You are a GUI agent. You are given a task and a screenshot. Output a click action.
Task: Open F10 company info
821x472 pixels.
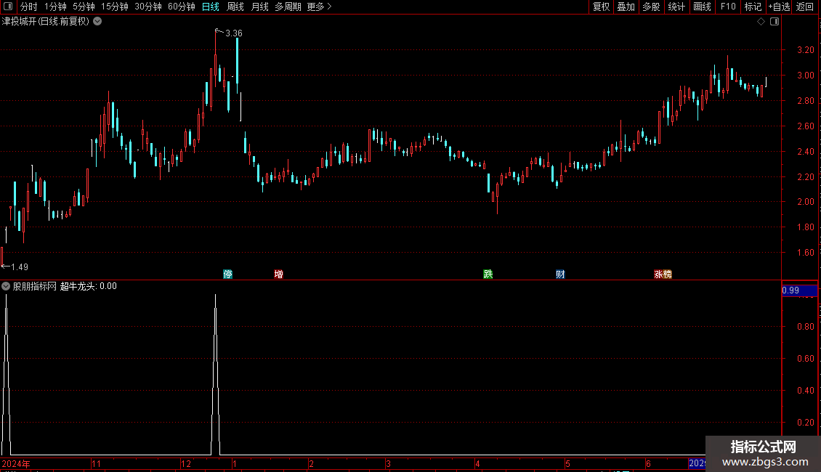(x=728, y=7)
